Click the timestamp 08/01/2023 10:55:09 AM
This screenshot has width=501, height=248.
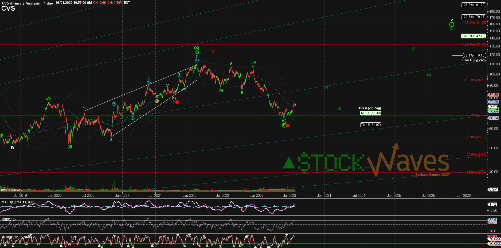[x=74, y=3]
